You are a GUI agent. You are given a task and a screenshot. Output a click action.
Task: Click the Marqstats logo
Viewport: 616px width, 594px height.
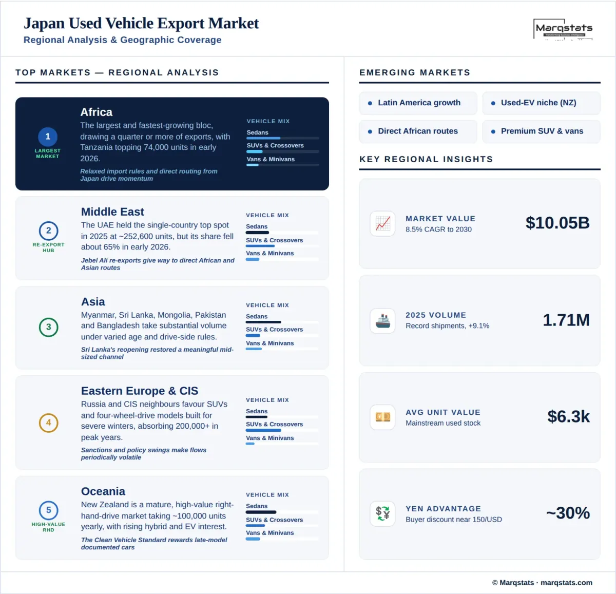(x=563, y=29)
